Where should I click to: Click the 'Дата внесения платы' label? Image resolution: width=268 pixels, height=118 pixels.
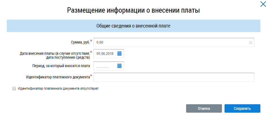click(55, 55)
